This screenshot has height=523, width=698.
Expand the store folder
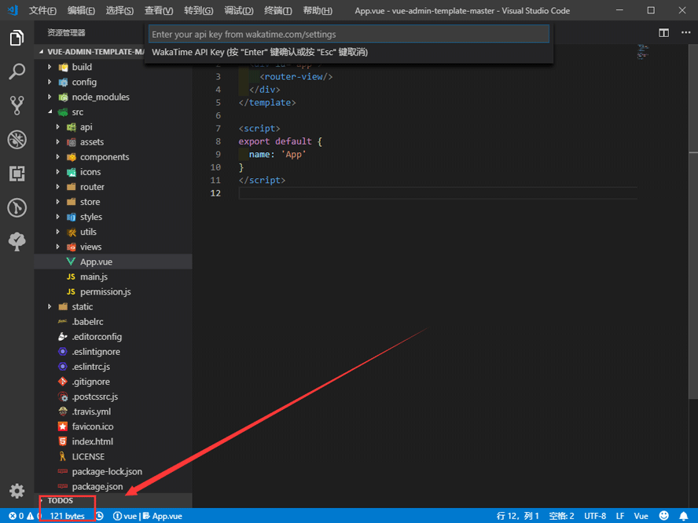tap(113, 202)
